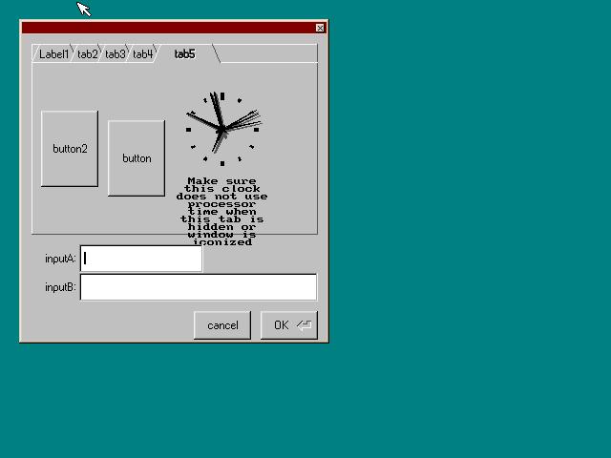Click the button2 button
This screenshot has width=611, height=458.
[x=70, y=149]
